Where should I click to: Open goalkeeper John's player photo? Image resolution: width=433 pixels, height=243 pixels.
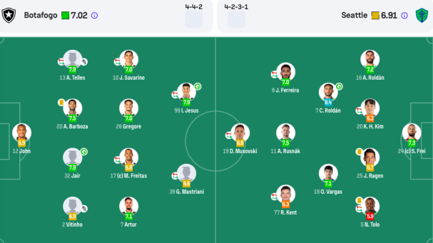point(22,132)
